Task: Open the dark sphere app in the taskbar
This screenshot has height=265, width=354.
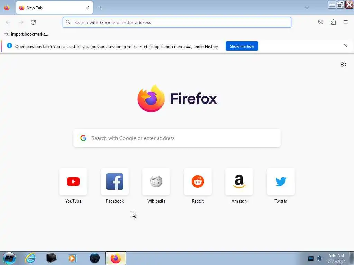Action: pos(94,258)
